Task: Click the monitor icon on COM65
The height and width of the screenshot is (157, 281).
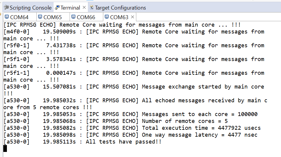Action: point(40,17)
